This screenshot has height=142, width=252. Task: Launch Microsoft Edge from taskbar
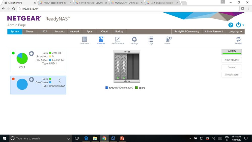tap(86, 138)
